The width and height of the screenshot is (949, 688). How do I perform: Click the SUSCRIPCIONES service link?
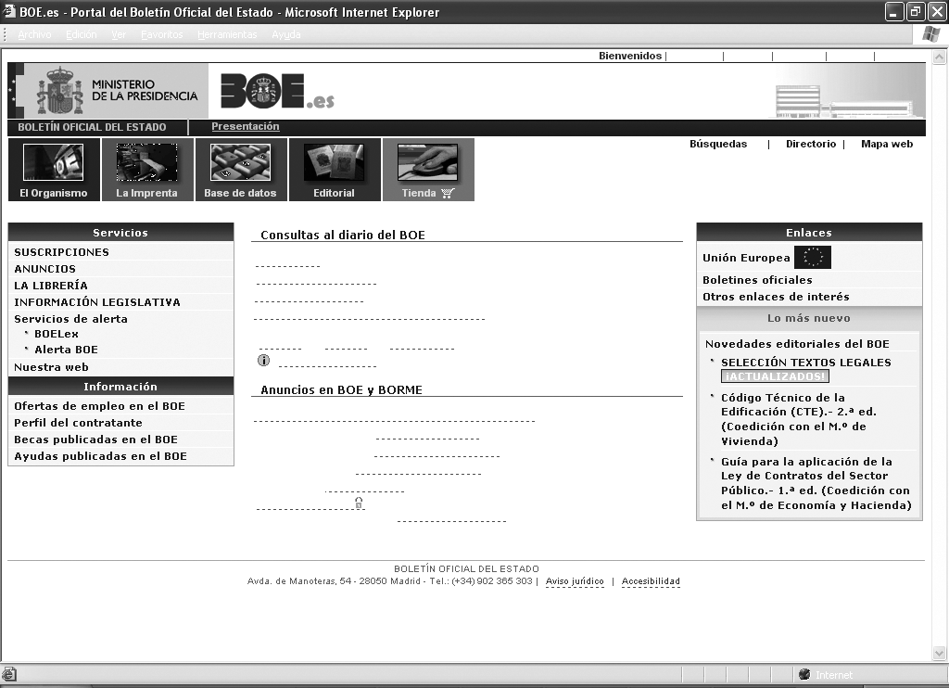(61, 252)
